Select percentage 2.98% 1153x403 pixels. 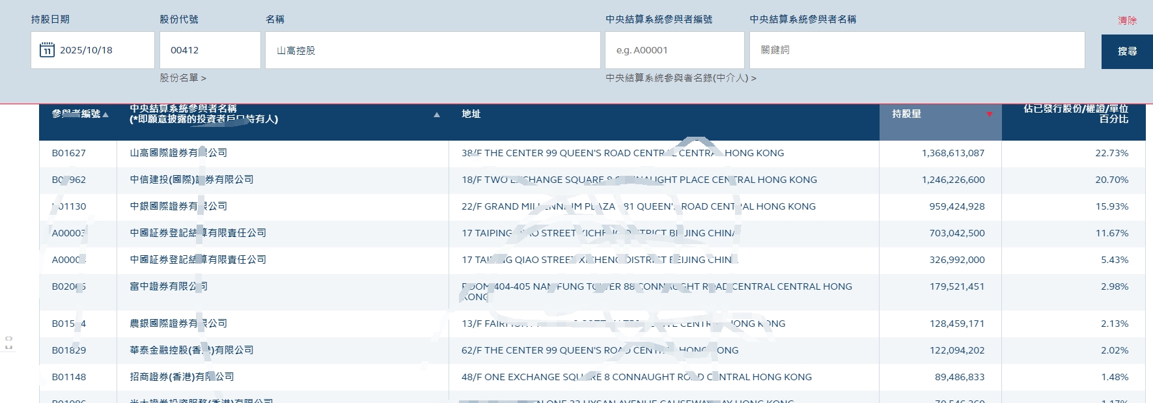point(1115,286)
